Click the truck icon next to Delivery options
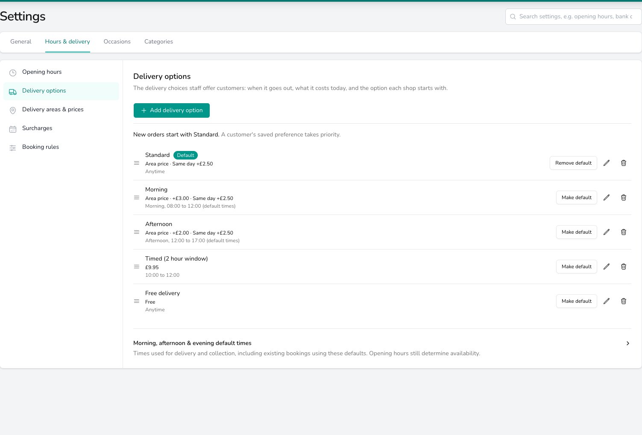 [x=13, y=91]
